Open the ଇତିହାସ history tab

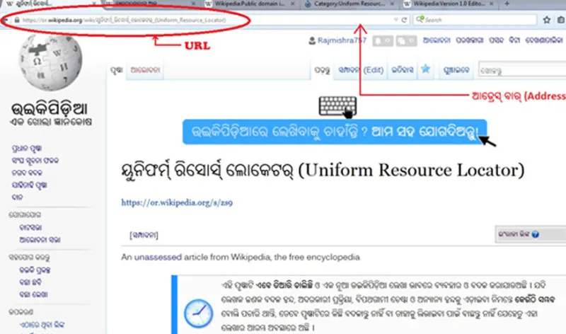coord(402,69)
